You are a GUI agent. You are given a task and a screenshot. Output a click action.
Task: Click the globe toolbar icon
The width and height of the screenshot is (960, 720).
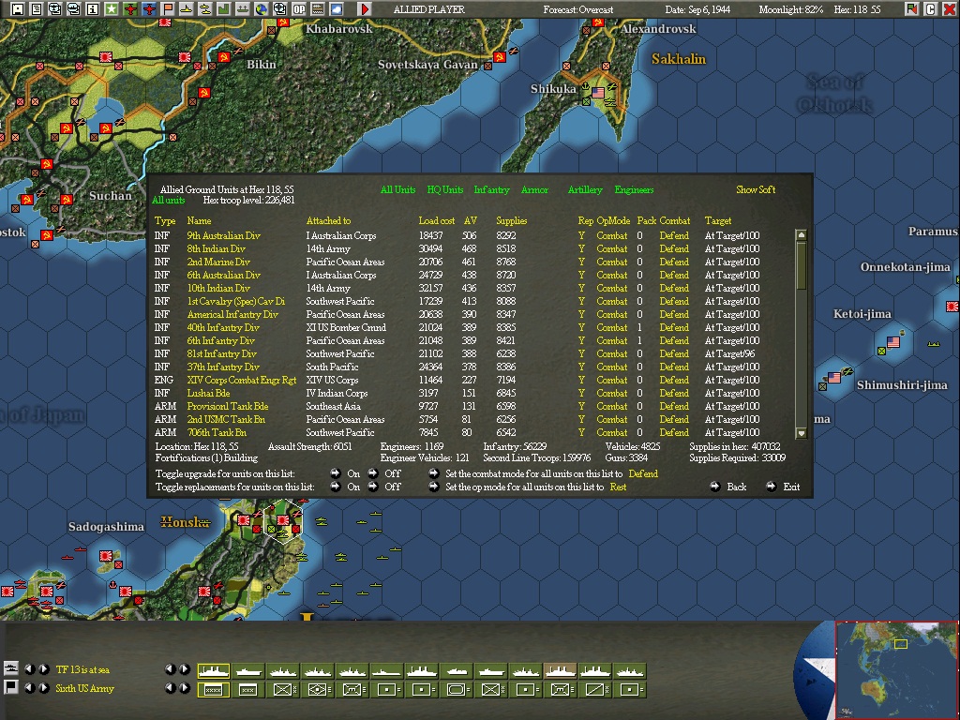(x=262, y=8)
